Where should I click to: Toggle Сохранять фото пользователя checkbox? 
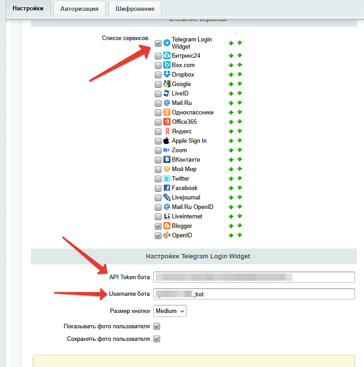point(157,339)
